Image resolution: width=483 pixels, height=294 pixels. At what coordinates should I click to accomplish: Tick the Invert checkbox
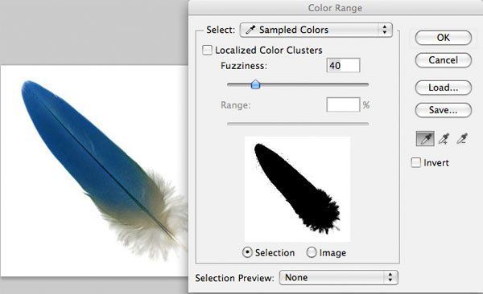click(x=416, y=162)
